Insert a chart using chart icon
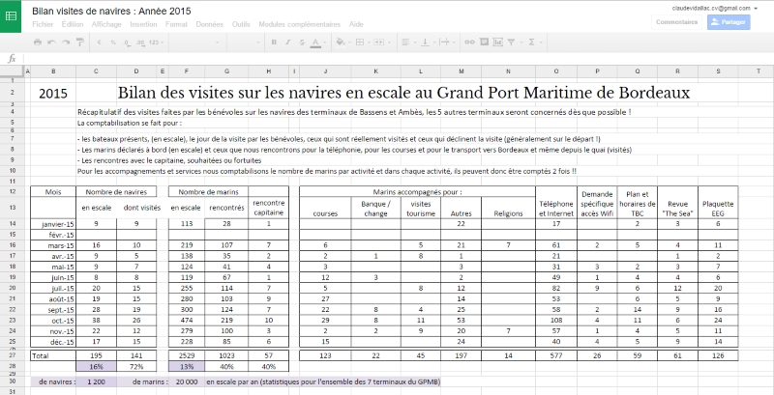This screenshot has width=774, height=395. coord(497,42)
